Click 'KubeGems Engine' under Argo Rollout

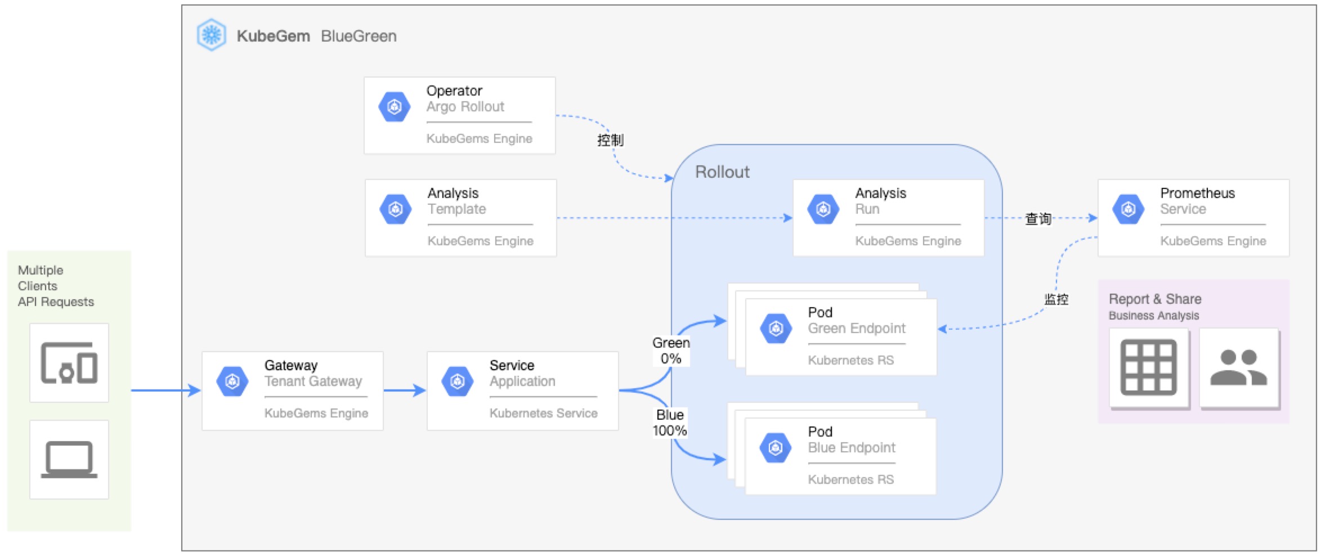pyautogui.click(x=479, y=138)
